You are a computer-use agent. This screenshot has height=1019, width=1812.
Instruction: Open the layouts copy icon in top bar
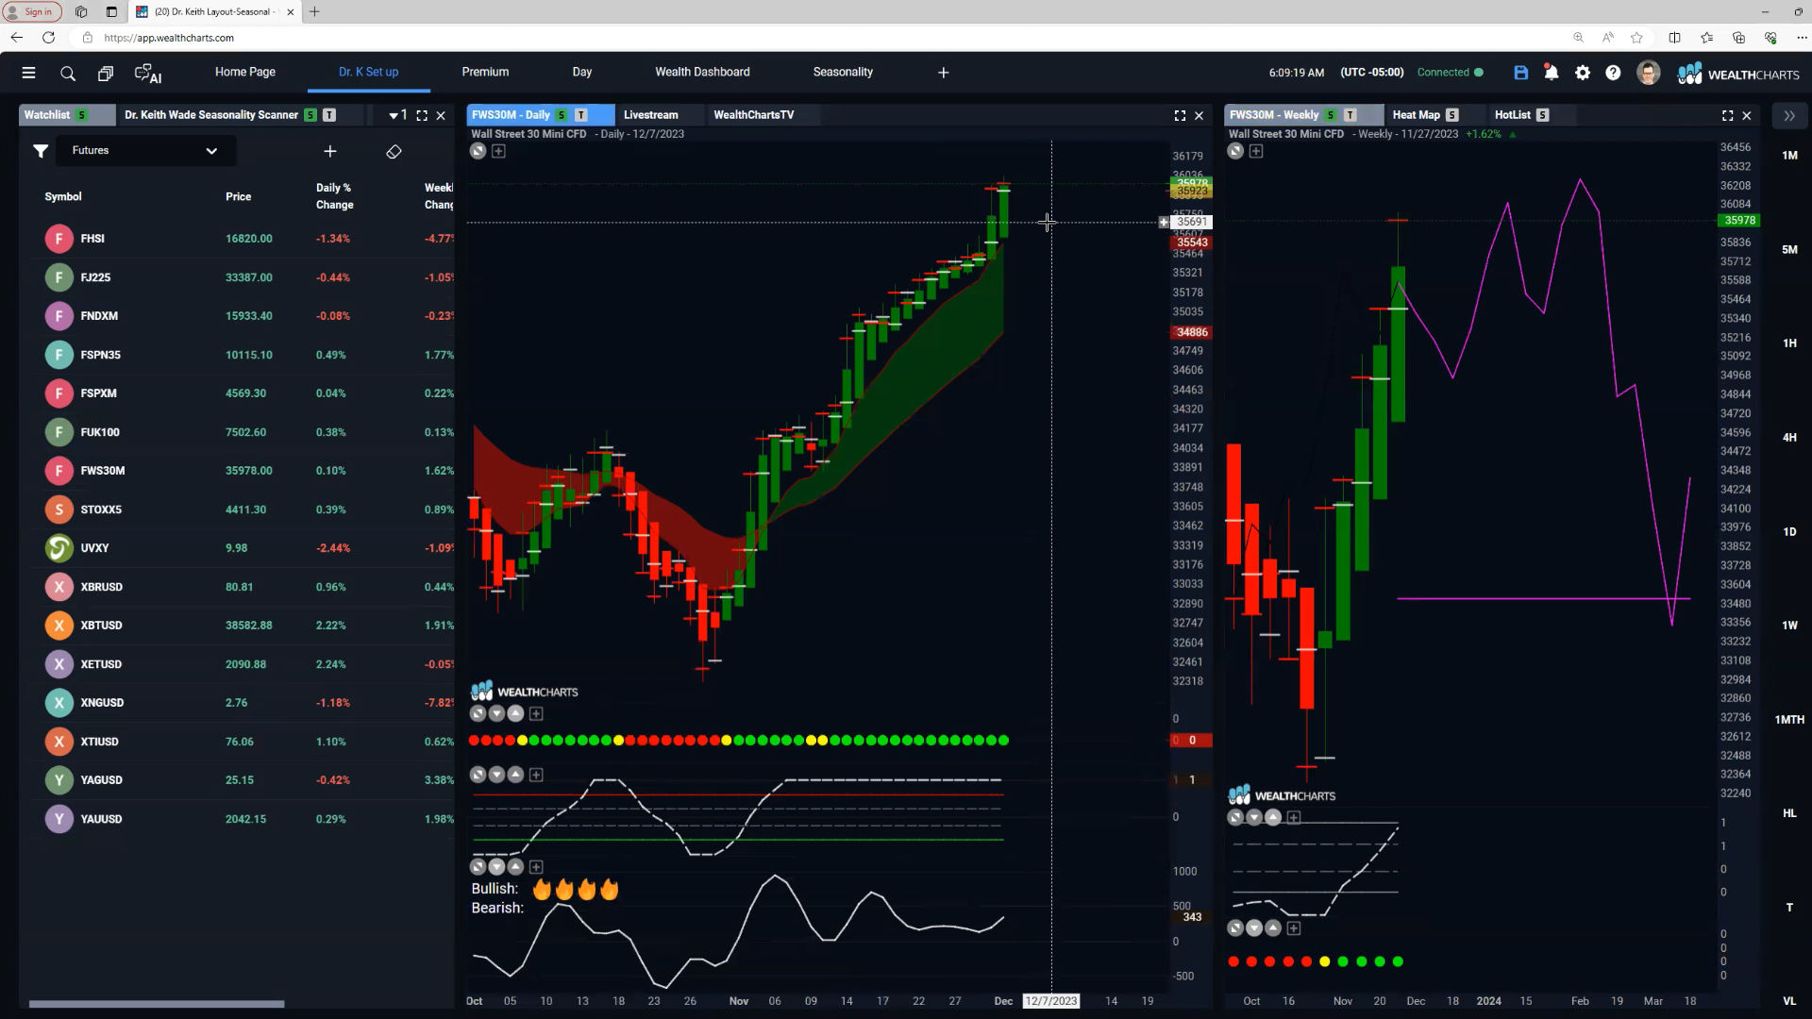click(106, 73)
